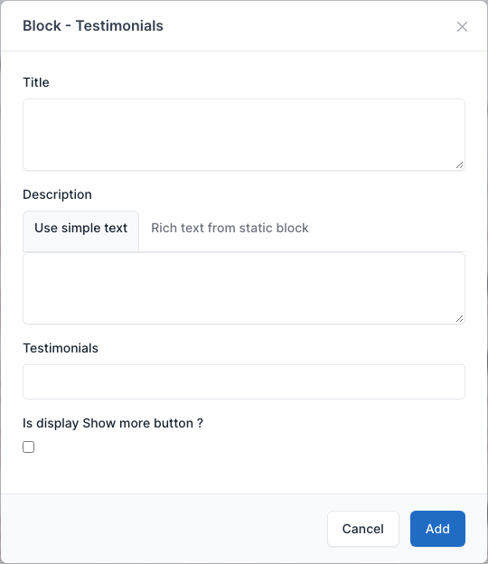Grab the Description textarea resize handle

click(x=460, y=319)
